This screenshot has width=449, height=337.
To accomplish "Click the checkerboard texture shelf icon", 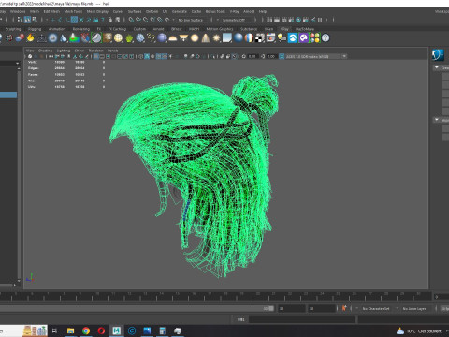I will tap(260, 38).
